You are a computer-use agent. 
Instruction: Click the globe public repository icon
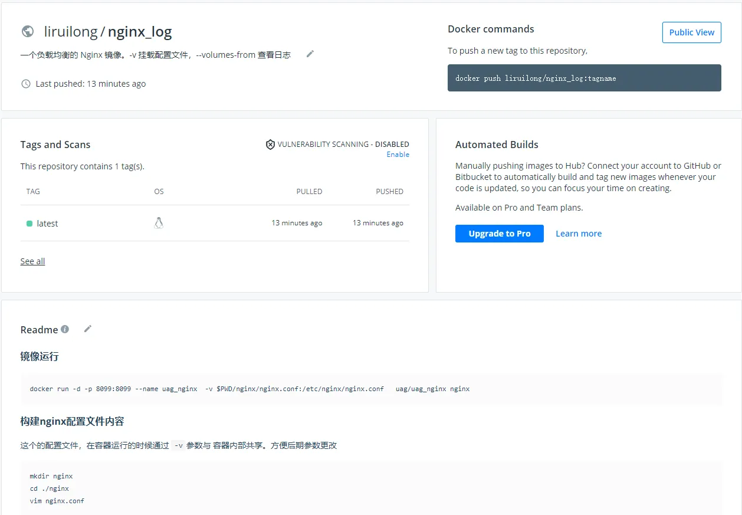[x=28, y=31]
